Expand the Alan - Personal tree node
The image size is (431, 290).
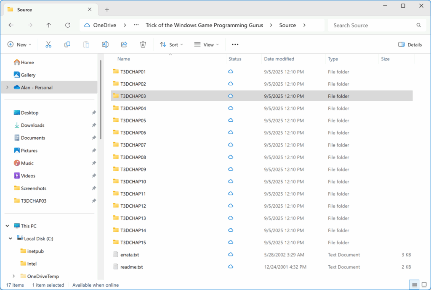[x=7, y=87]
